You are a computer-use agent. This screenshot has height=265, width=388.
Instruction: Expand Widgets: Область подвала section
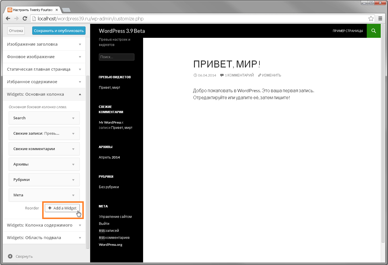coord(44,238)
